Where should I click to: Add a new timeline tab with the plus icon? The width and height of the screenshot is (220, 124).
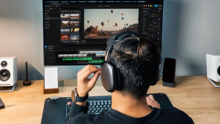coord(64,46)
